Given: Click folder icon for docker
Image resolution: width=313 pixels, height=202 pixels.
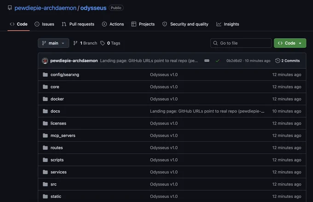Looking at the screenshot, I should (x=45, y=99).
